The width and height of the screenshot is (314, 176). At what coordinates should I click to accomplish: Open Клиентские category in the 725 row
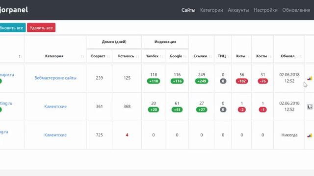[x=55, y=135]
